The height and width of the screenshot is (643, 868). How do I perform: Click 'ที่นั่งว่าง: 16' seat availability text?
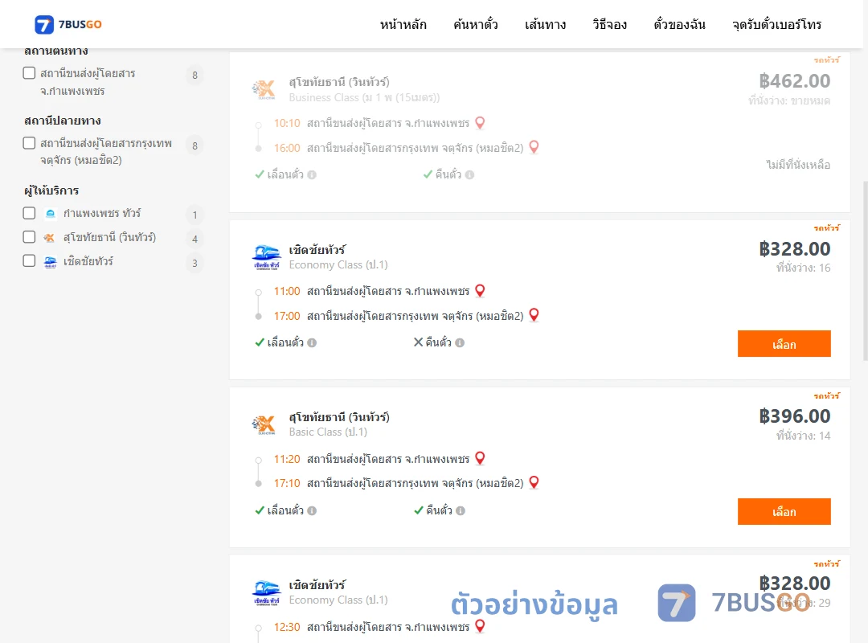[803, 268]
